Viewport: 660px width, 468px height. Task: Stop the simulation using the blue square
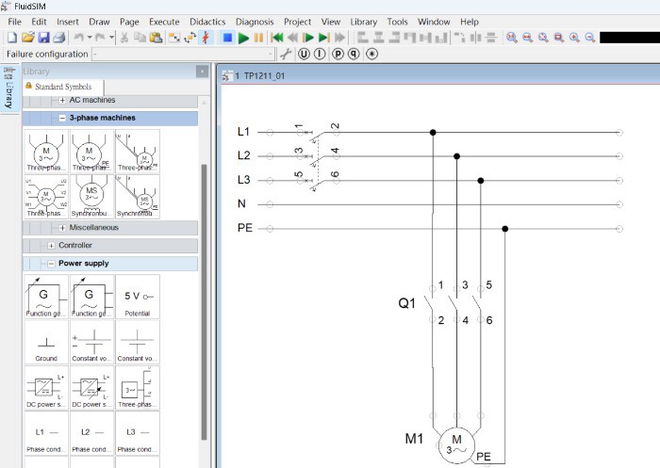(x=227, y=38)
